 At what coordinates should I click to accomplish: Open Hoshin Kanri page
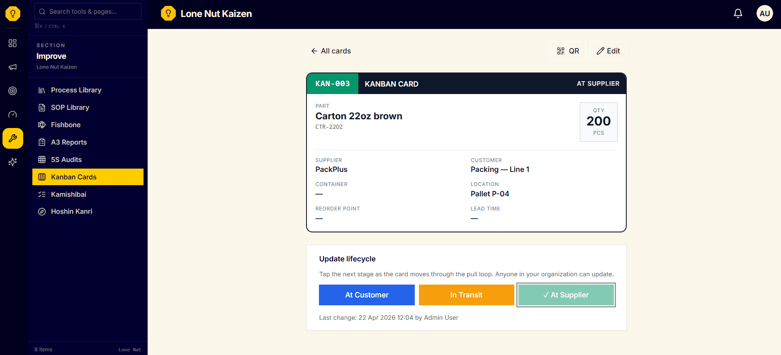pyautogui.click(x=88, y=212)
